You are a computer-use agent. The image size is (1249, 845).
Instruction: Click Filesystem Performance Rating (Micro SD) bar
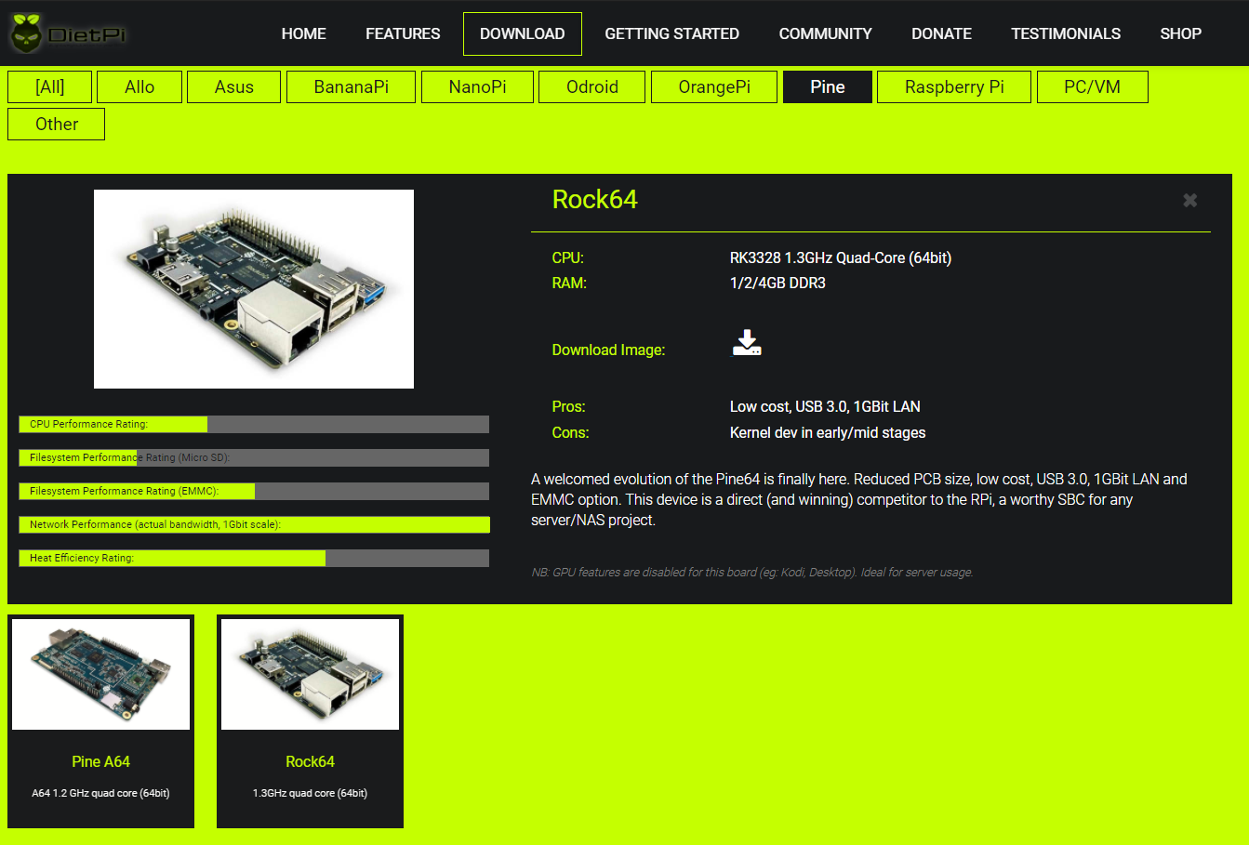[254, 457]
